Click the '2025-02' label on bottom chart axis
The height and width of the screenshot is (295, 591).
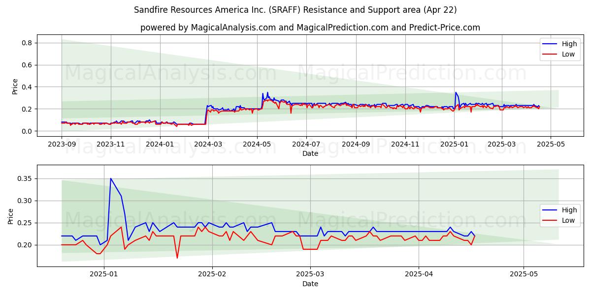click(x=212, y=275)
